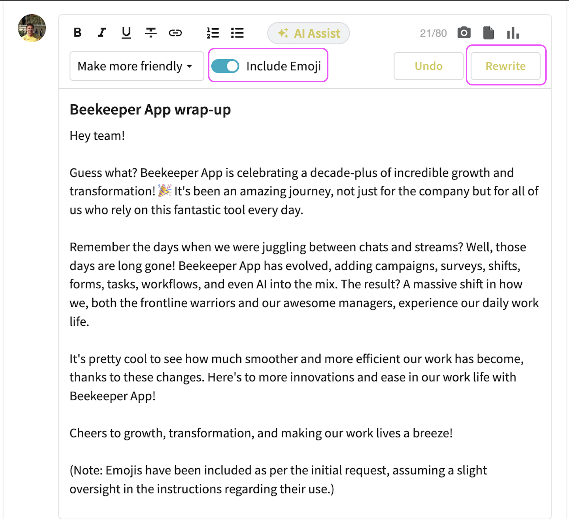This screenshot has width=569, height=519.
Task: Toggle bold formatting
Action: coord(77,33)
